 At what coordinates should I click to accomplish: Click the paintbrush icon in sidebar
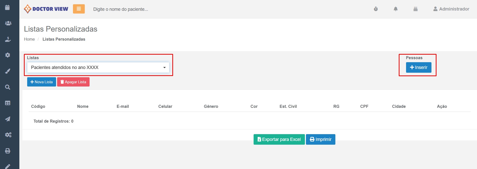click(x=8, y=71)
